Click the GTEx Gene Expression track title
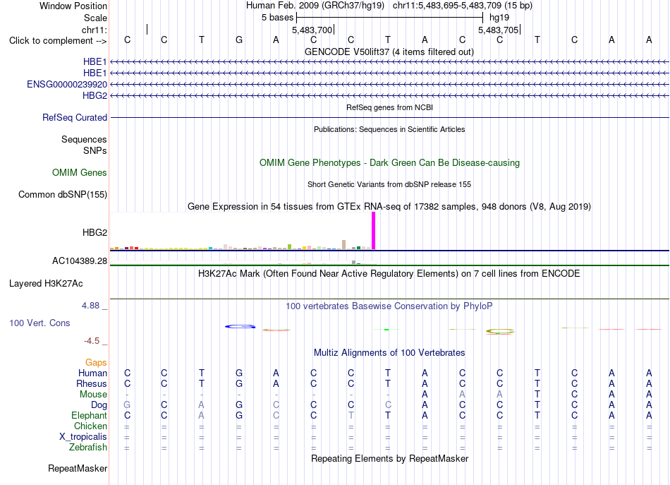This screenshot has width=670, height=485. point(389,207)
